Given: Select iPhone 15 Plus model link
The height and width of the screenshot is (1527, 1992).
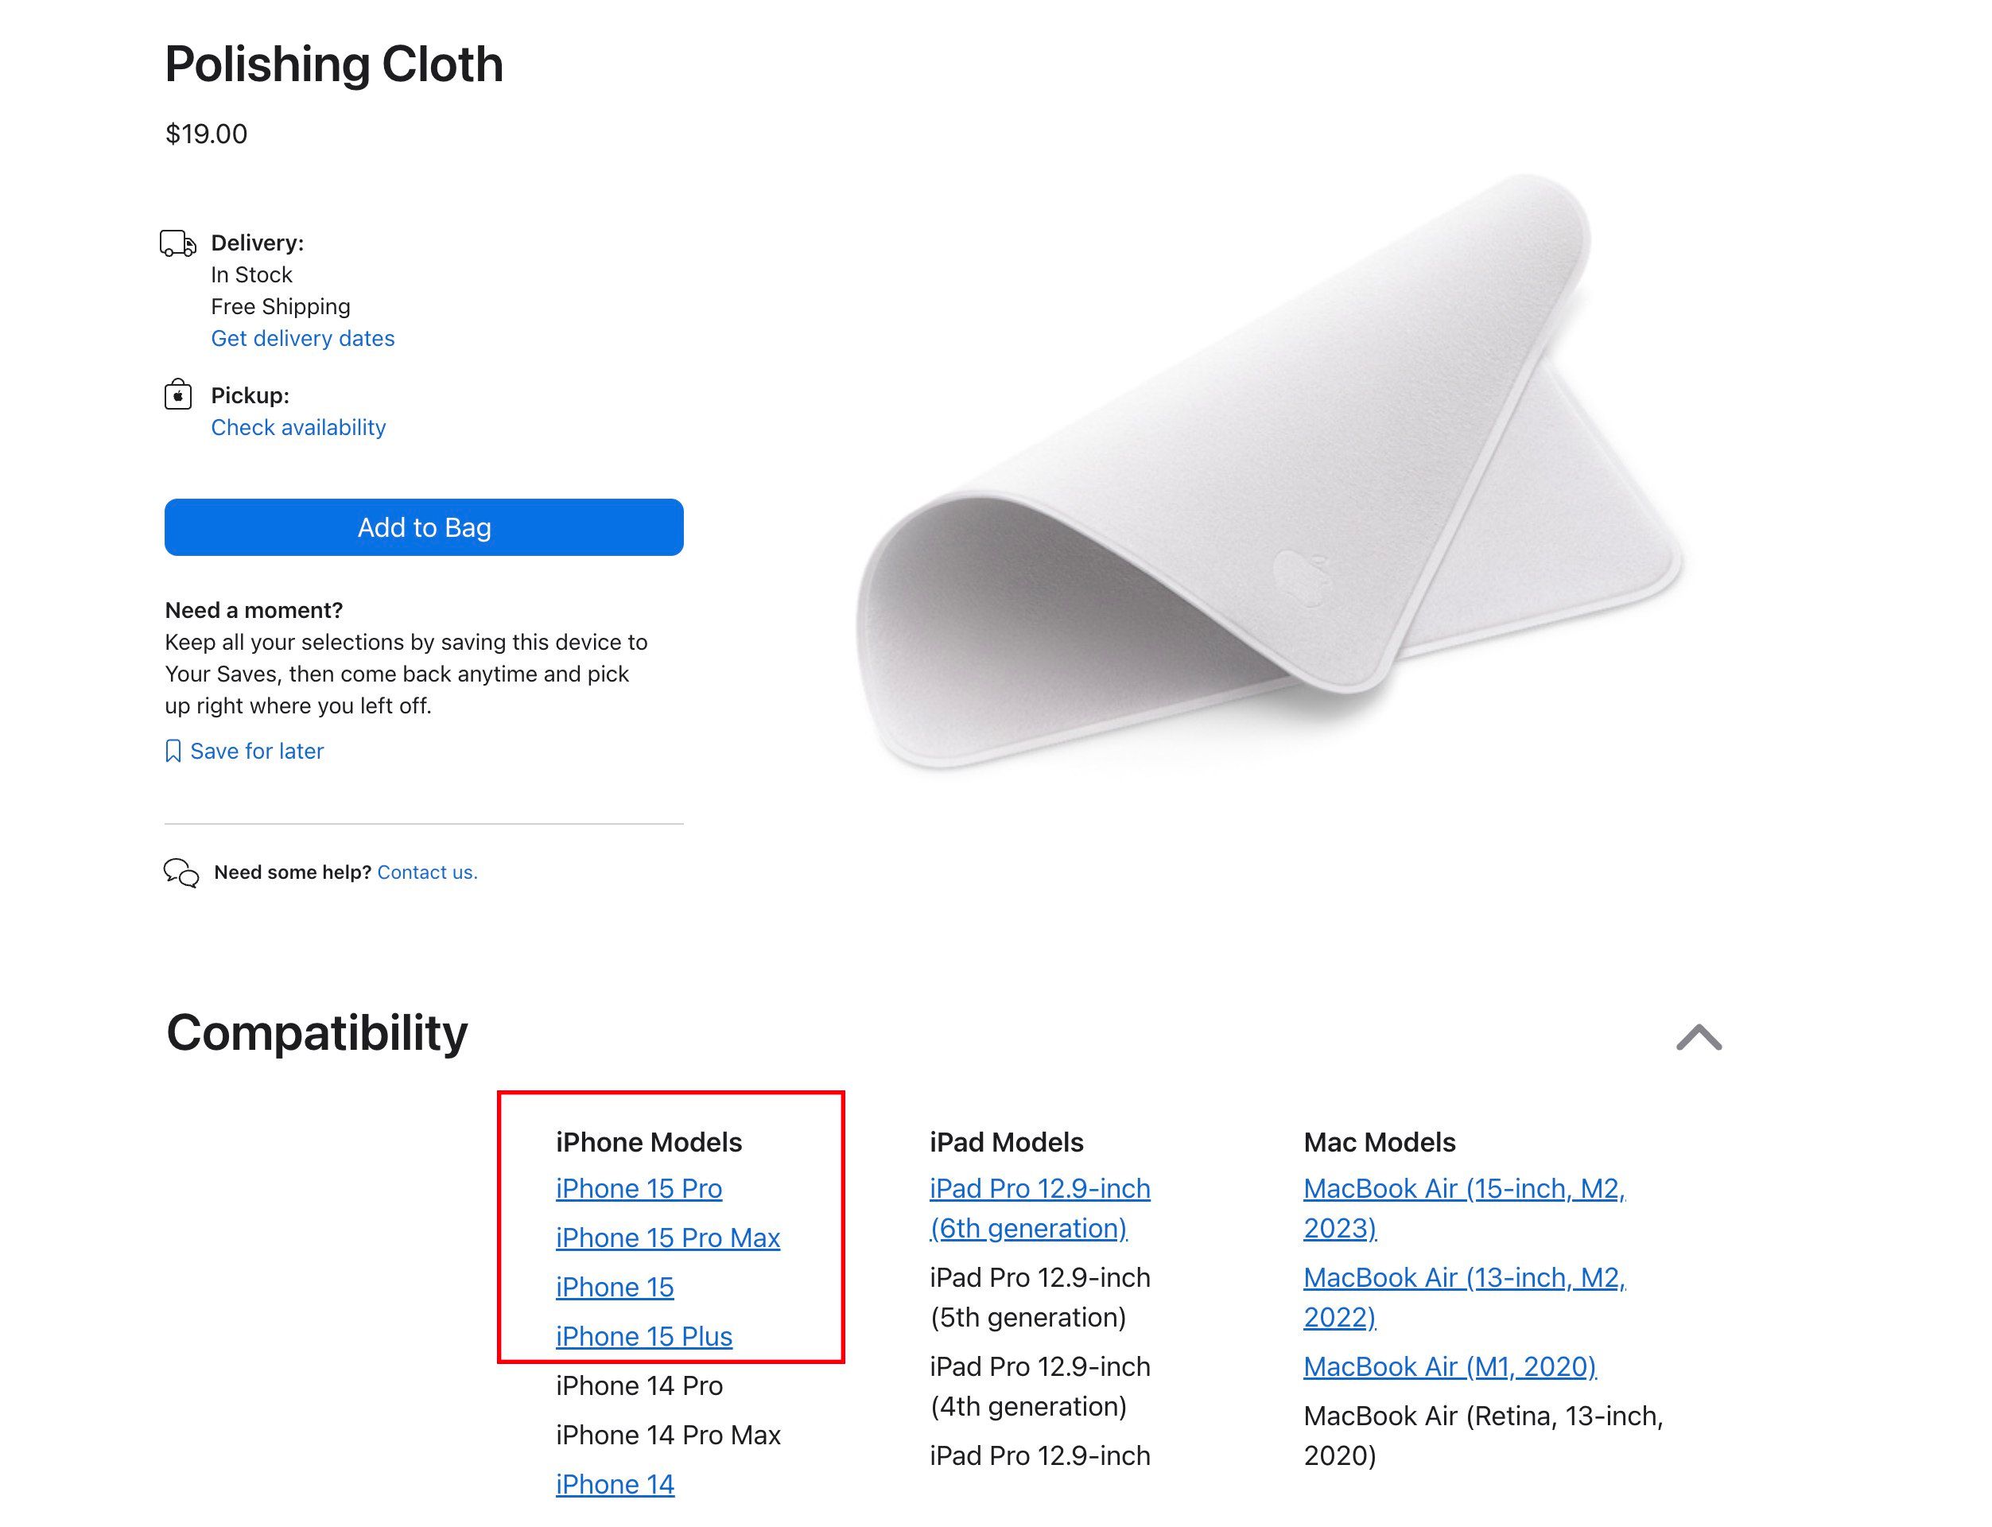Looking at the screenshot, I should pyautogui.click(x=642, y=1335).
